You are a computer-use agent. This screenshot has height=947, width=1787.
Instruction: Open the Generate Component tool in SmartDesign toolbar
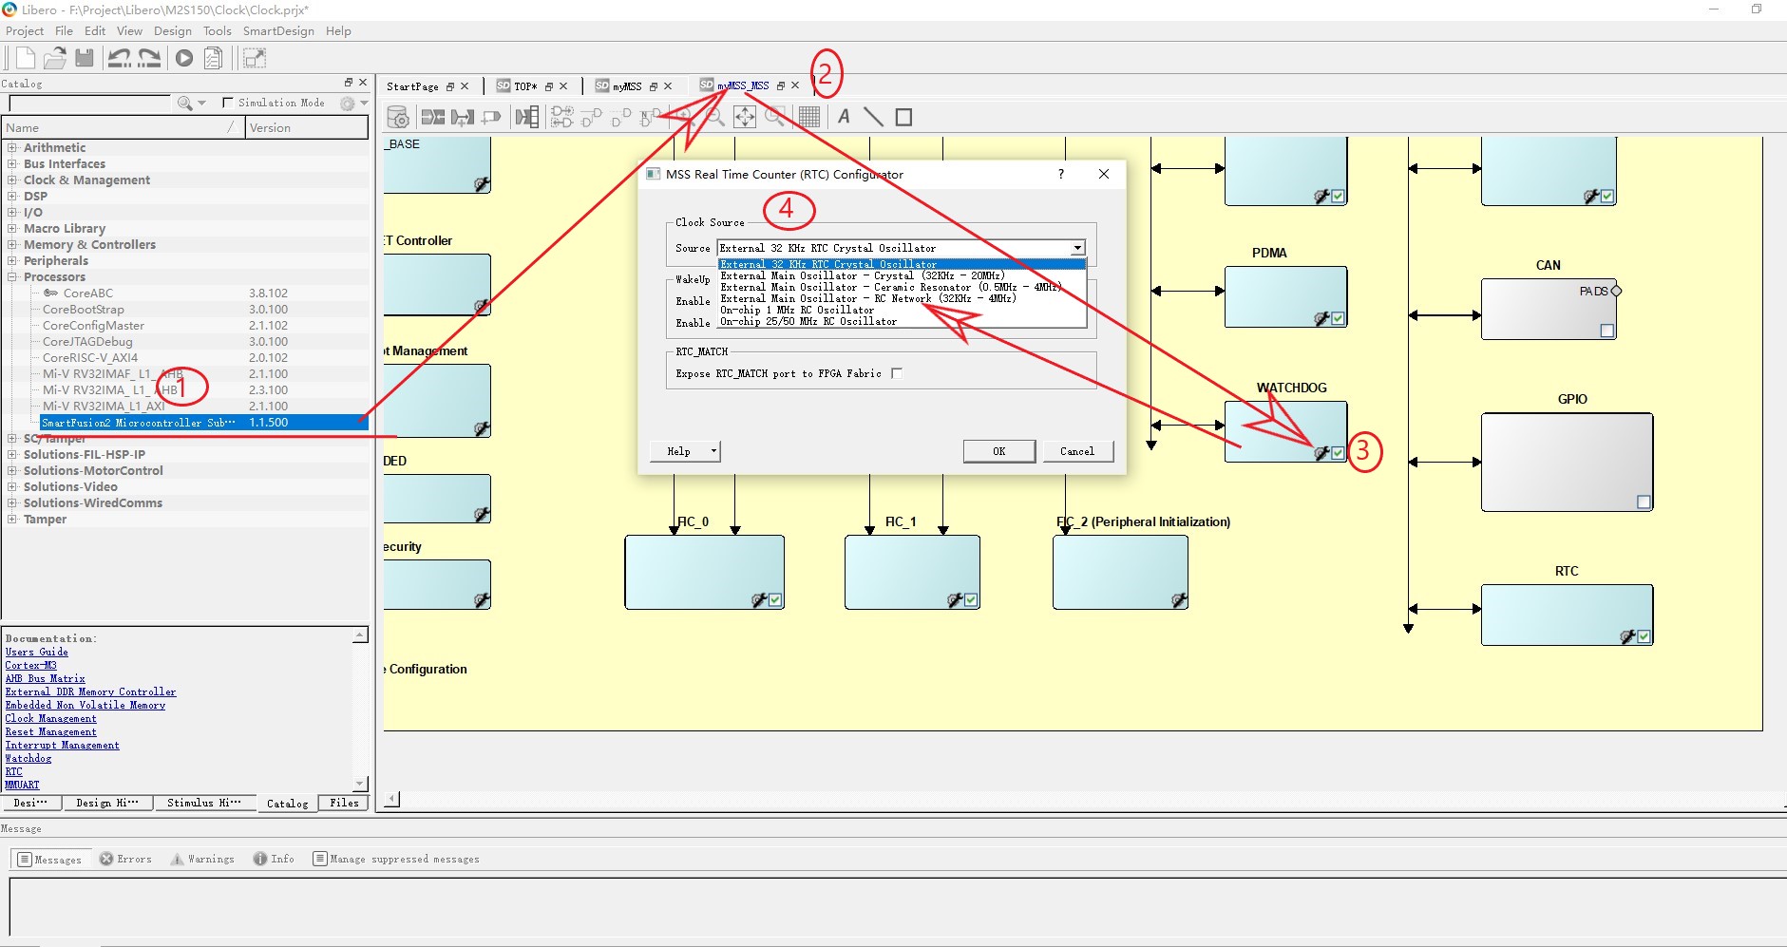coord(399,117)
